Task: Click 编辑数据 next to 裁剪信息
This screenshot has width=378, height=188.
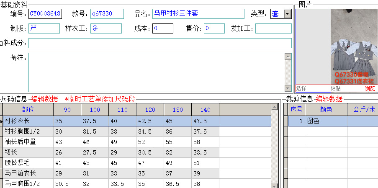Action: coord(329,99)
